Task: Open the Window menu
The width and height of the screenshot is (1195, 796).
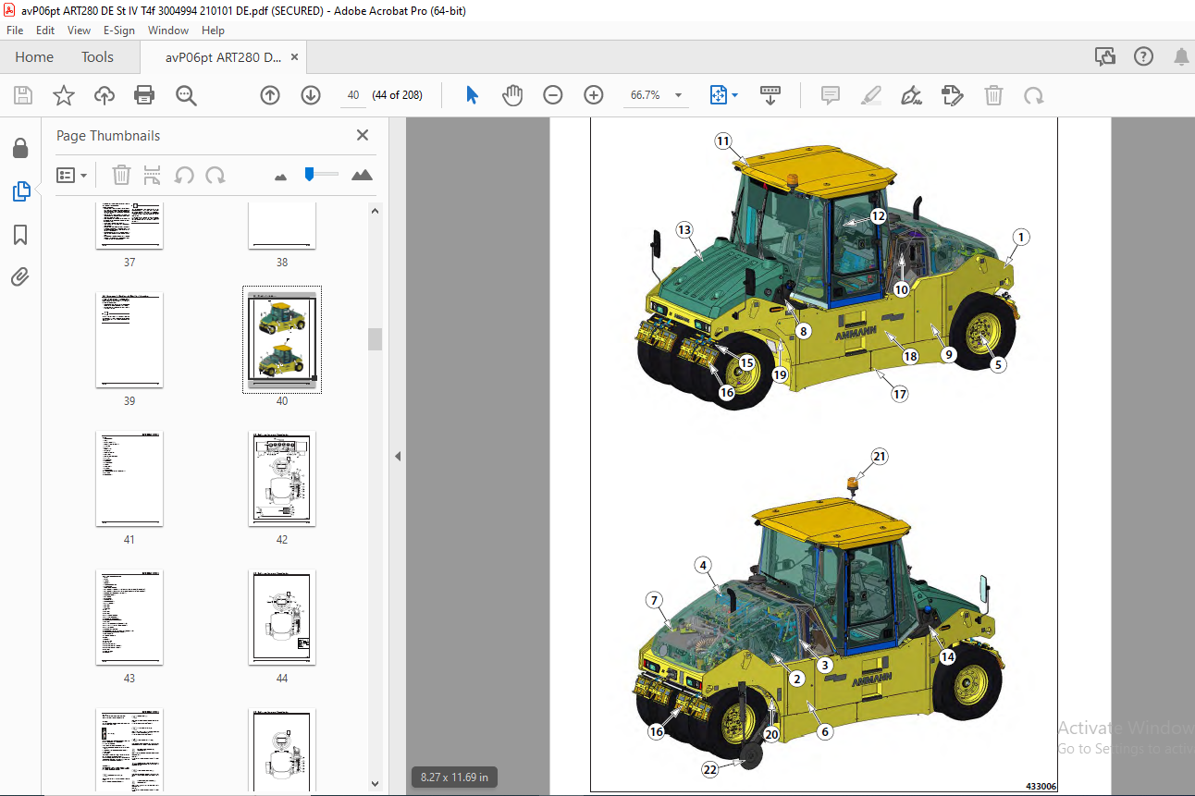Action: point(168,31)
